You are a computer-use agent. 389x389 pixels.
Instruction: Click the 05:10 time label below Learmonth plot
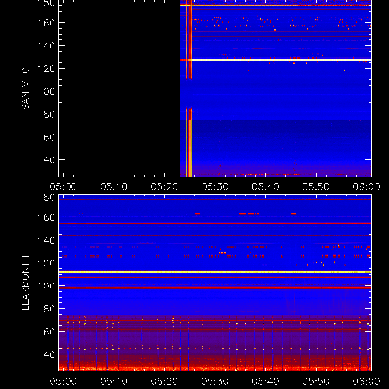point(114,381)
